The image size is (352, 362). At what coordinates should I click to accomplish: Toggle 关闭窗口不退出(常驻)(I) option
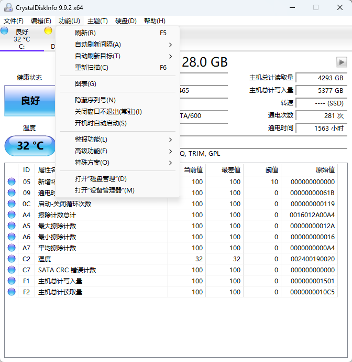[117, 112]
